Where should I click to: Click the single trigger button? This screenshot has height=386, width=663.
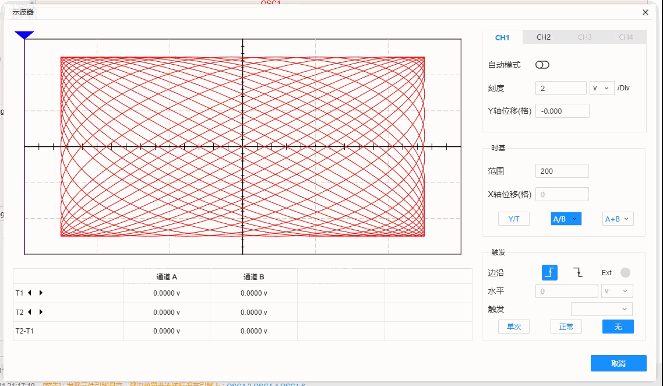coord(513,327)
